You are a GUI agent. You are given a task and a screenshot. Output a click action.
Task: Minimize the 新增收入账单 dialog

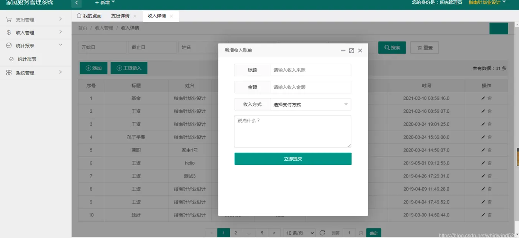343,51
